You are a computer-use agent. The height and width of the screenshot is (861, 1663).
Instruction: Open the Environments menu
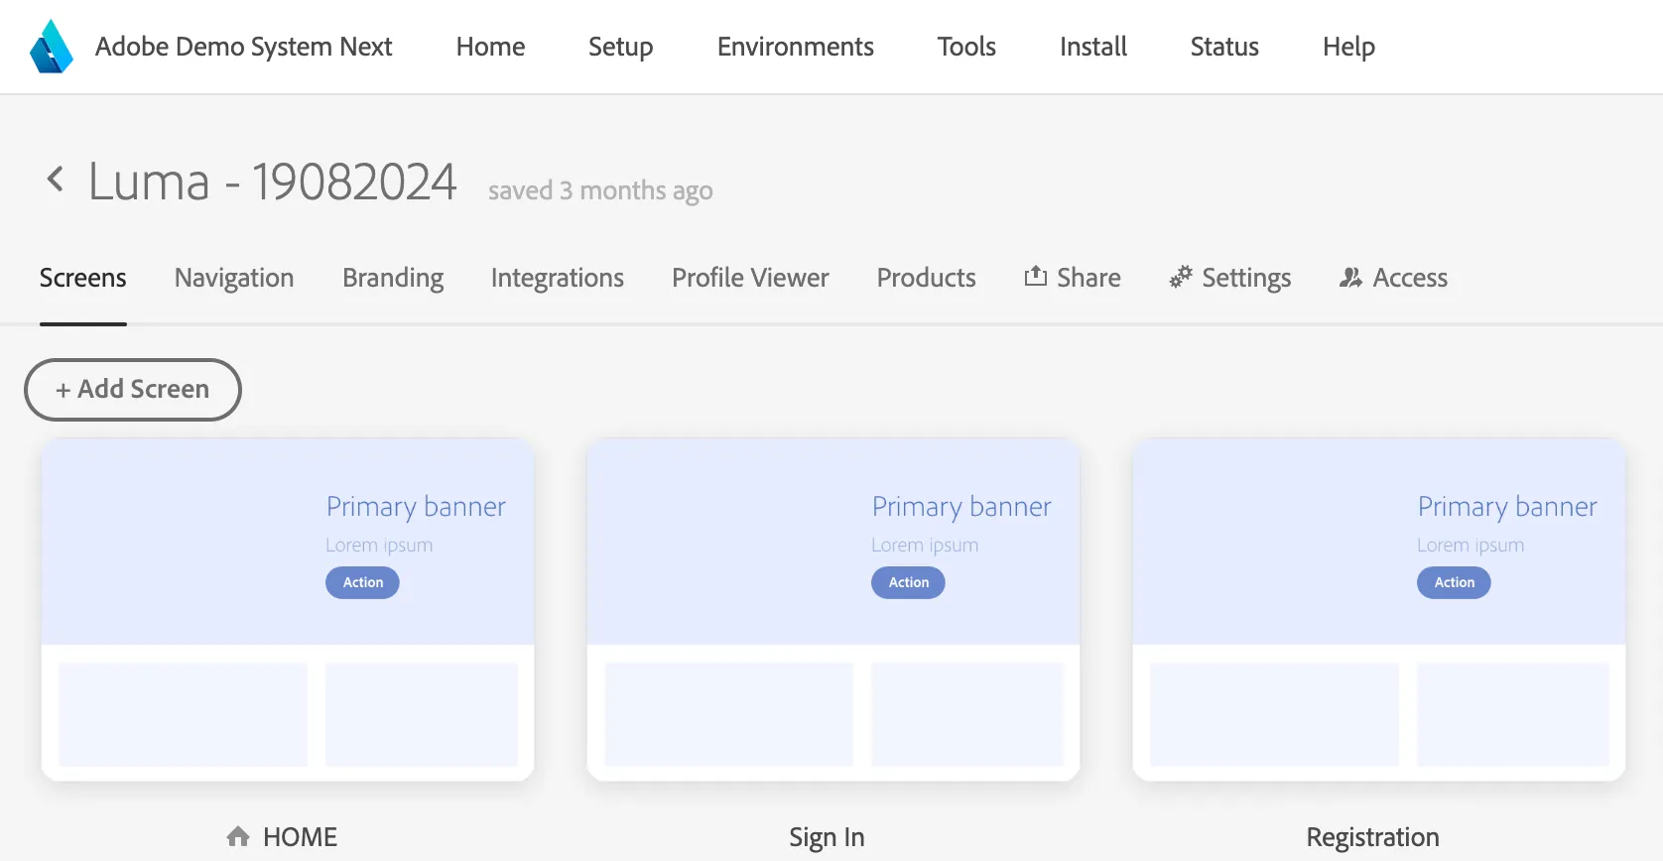796,47
